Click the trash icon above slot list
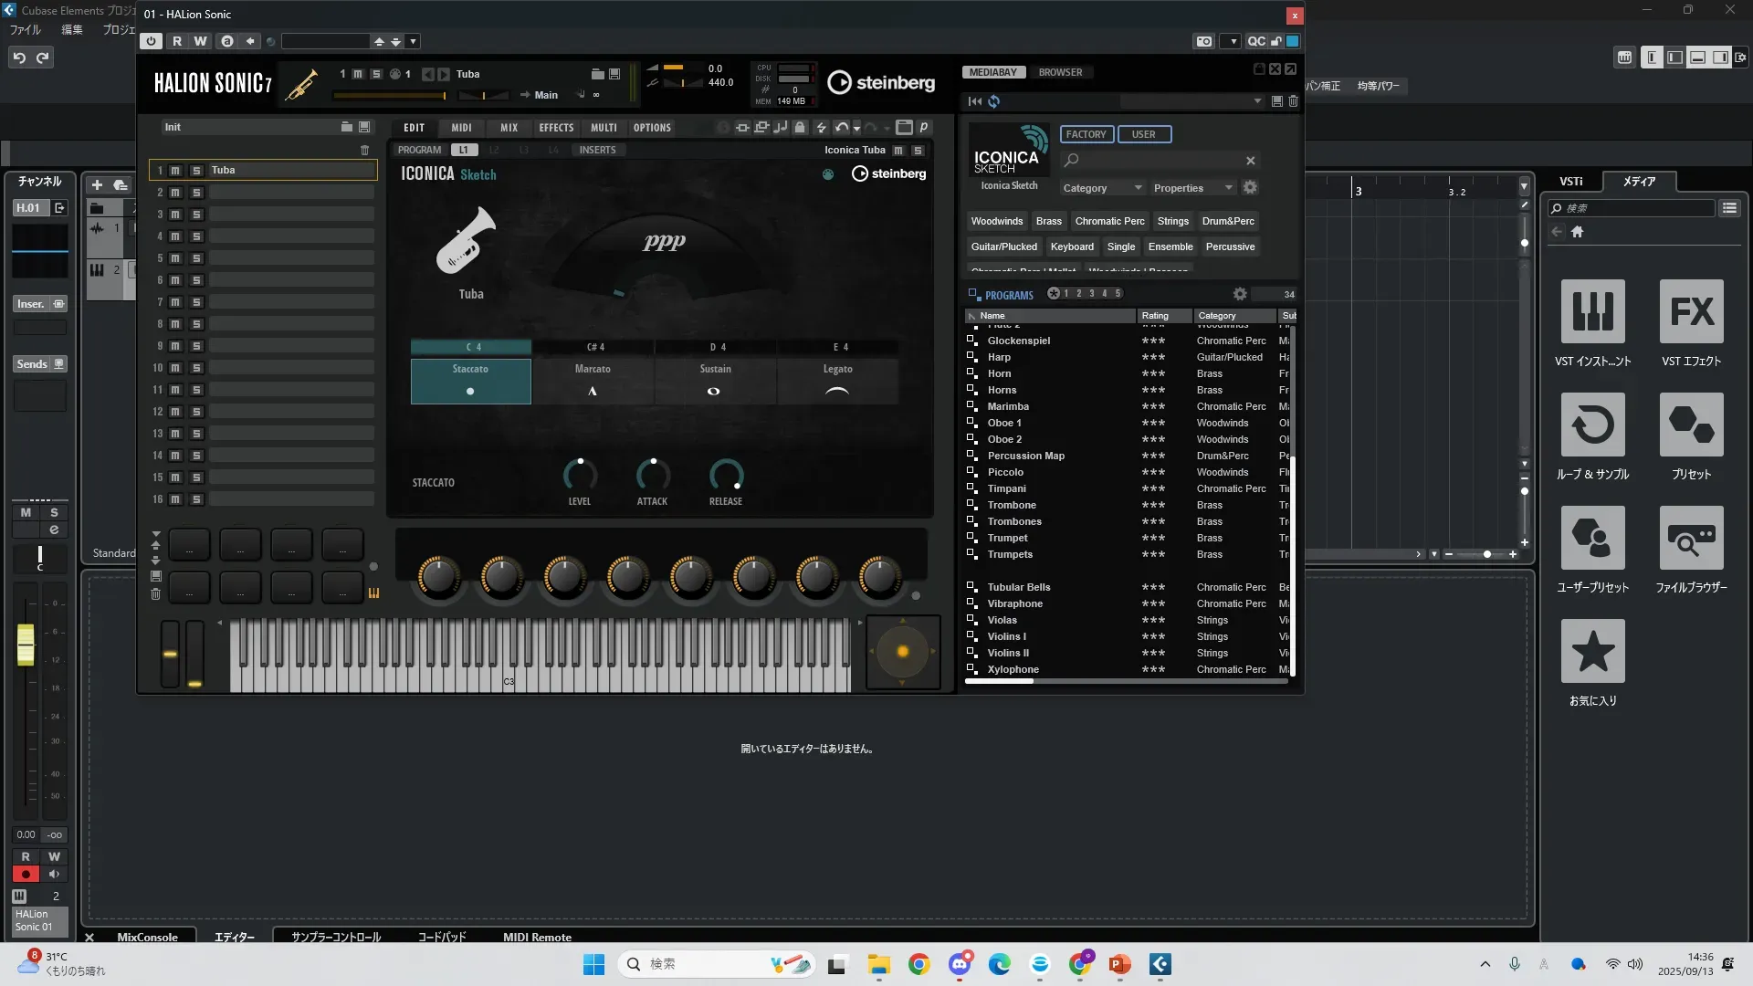Screen dimensions: 1753x986 click(x=365, y=150)
